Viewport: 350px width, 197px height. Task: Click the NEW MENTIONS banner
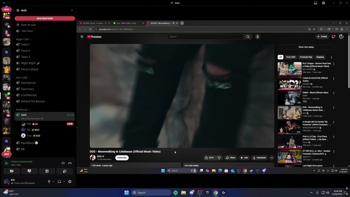coord(45,18)
